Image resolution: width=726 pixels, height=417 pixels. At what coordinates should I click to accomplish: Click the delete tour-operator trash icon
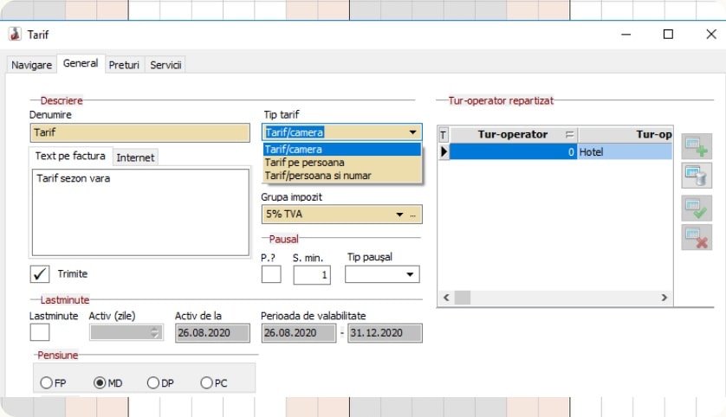pyautogui.click(x=697, y=176)
